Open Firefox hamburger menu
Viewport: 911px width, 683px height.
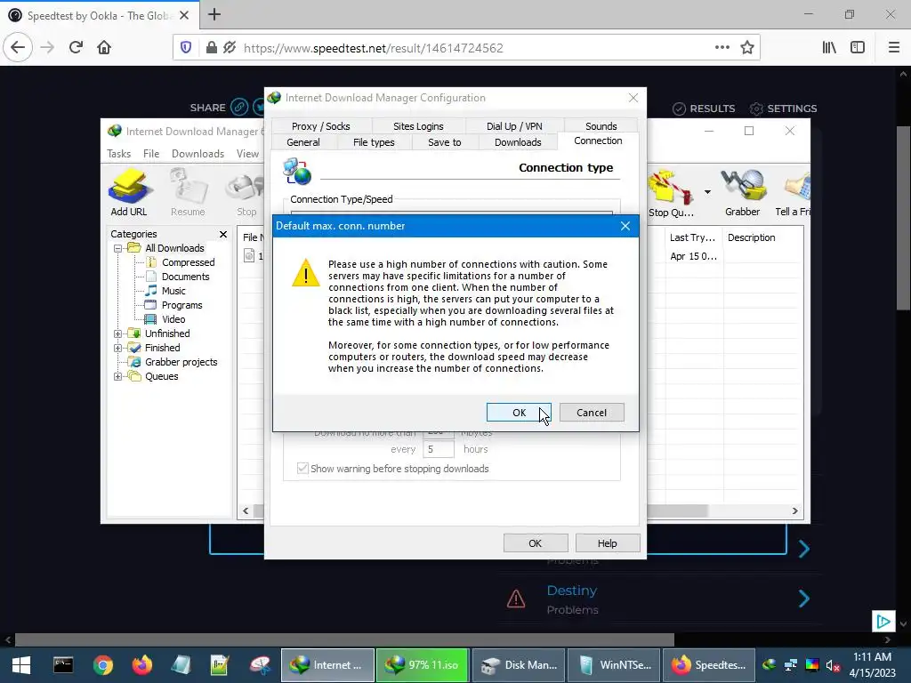tap(893, 48)
